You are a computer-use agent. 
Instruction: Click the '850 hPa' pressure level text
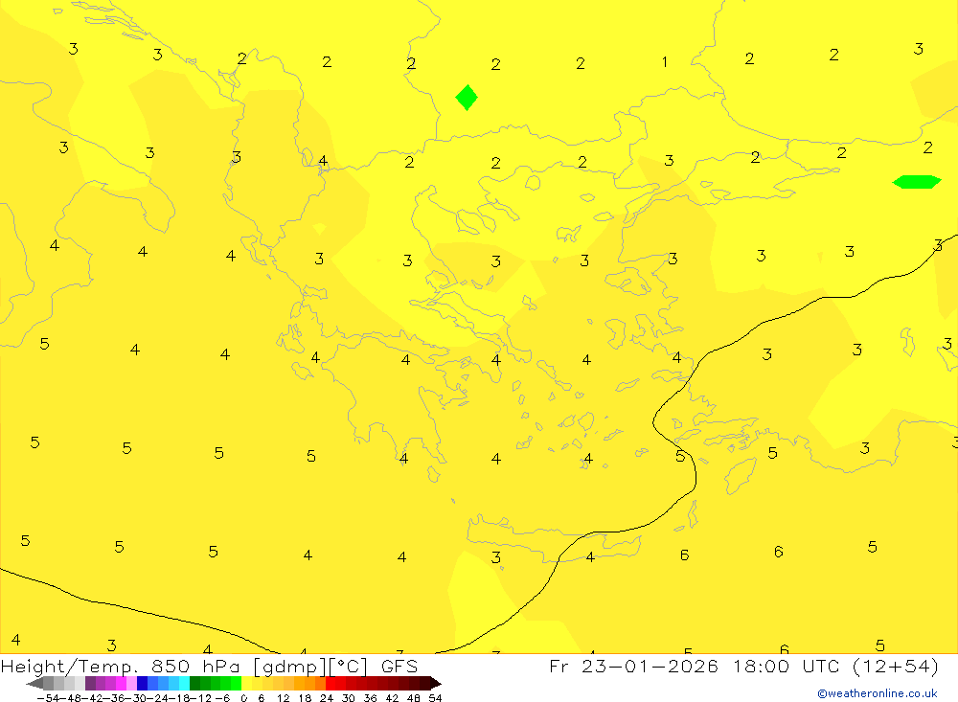click(x=194, y=667)
